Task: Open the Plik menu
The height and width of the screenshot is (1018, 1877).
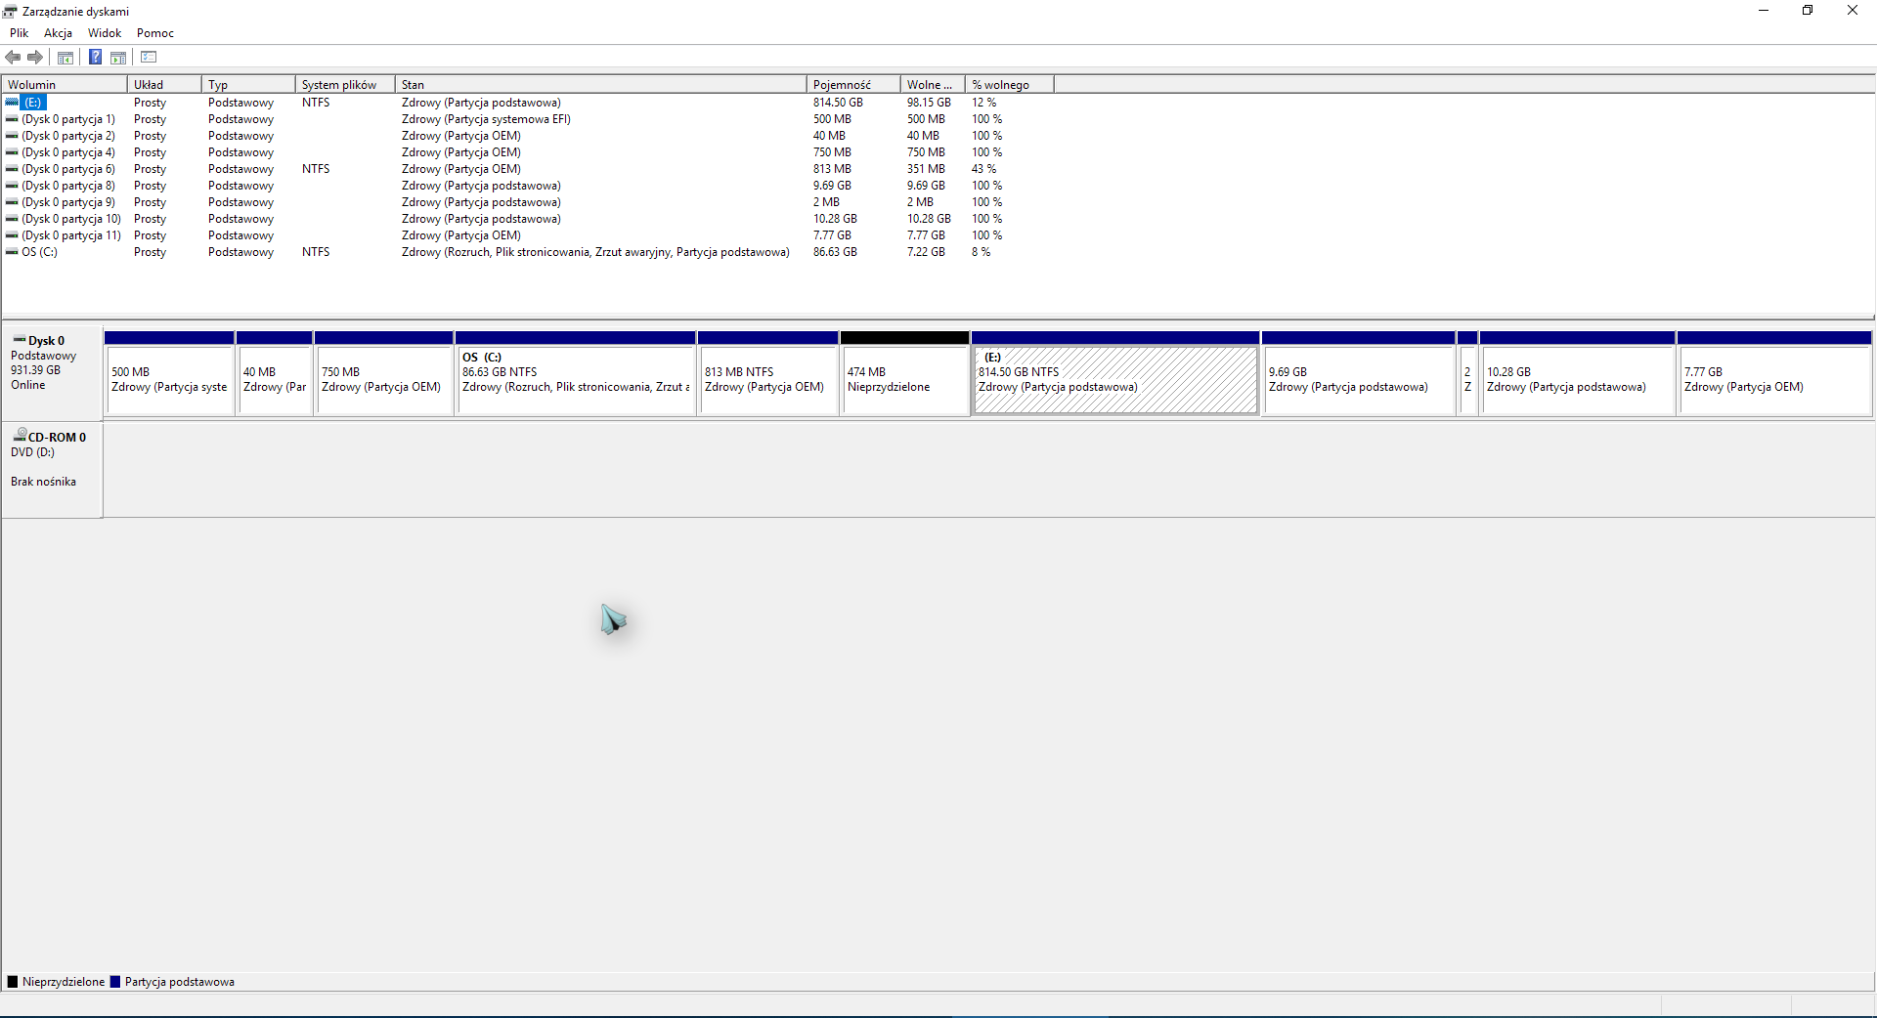Action: [19, 33]
